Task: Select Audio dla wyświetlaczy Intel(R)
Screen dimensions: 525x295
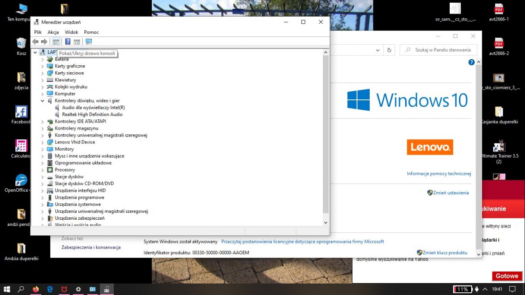Action: tap(94, 108)
